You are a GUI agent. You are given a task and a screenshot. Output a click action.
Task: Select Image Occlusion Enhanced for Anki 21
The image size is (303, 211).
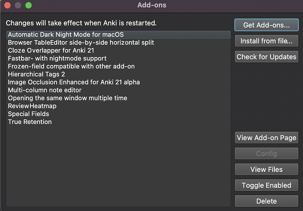tap(118, 82)
